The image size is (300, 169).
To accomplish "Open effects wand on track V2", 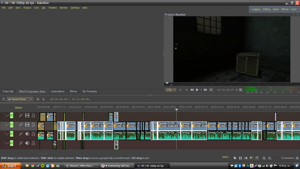I will tap(21, 115).
